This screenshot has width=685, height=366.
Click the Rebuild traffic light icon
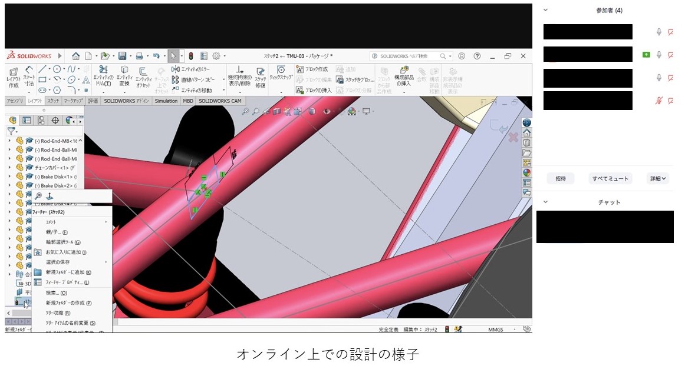click(190, 56)
